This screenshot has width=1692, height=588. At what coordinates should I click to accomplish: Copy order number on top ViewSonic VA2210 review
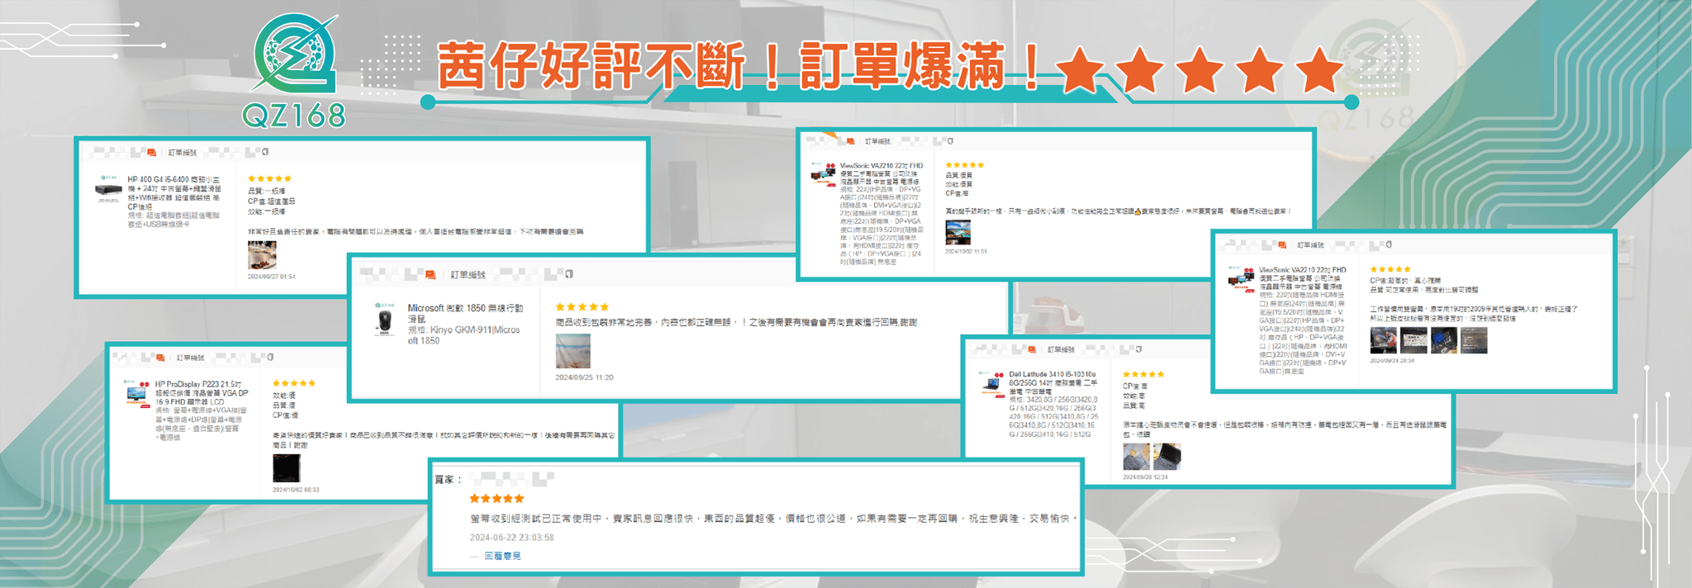[950, 141]
